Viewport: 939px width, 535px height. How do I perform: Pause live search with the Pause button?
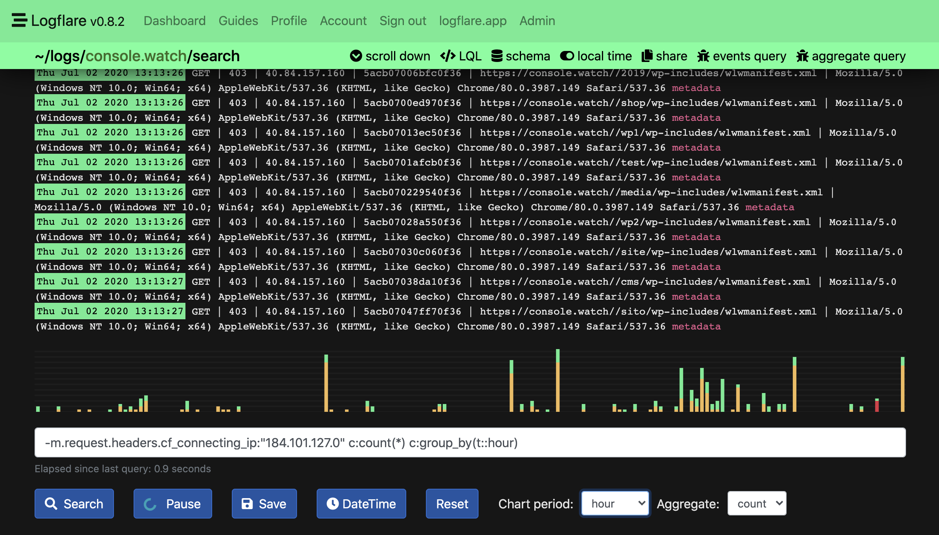tap(172, 504)
